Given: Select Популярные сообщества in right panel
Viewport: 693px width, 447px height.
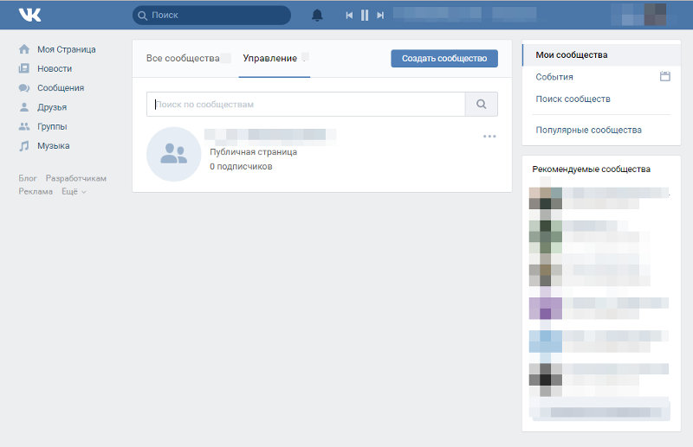Looking at the screenshot, I should (x=588, y=130).
